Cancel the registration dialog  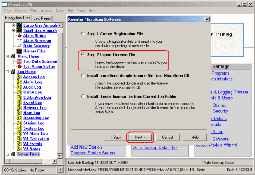click(x=167, y=138)
